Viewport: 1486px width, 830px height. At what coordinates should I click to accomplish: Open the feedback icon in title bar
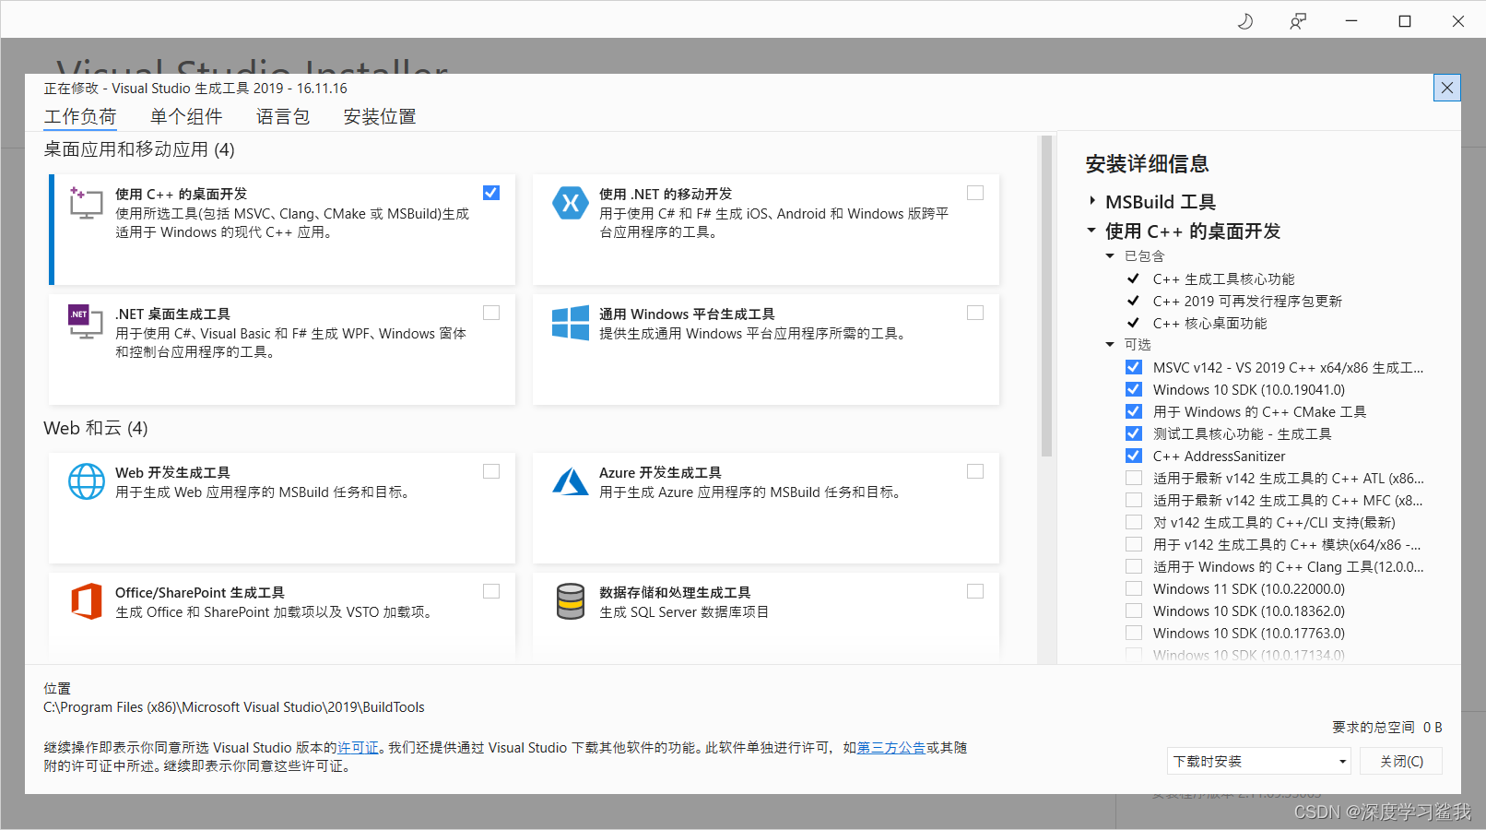tap(1298, 20)
